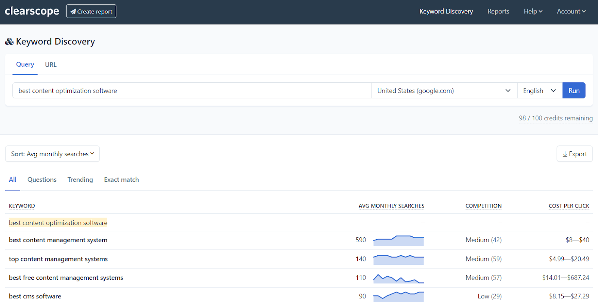
Task: Click the Keyword column header
Action: [22, 206]
